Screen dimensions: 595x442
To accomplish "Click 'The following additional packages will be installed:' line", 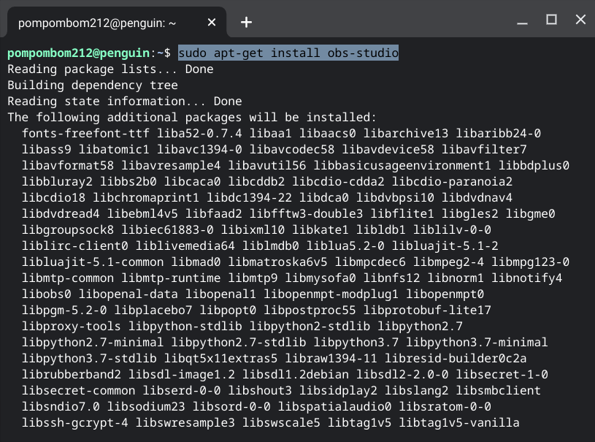I will pyautogui.click(x=192, y=118).
